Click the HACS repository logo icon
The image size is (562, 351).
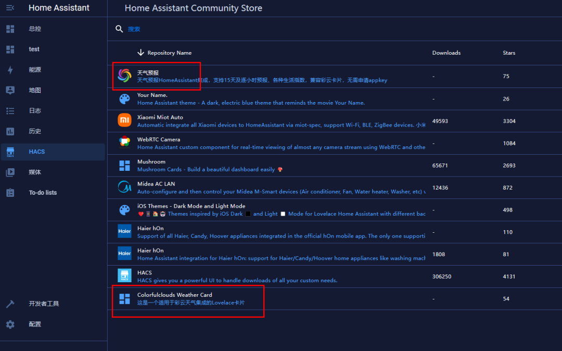coord(124,275)
